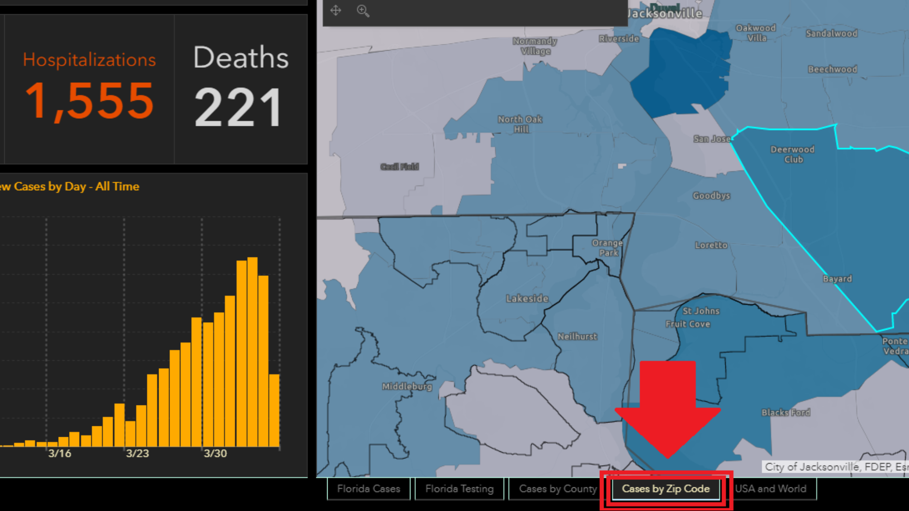This screenshot has width=909, height=511.
Task: Click the Middleburg map label
Action: tap(407, 387)
